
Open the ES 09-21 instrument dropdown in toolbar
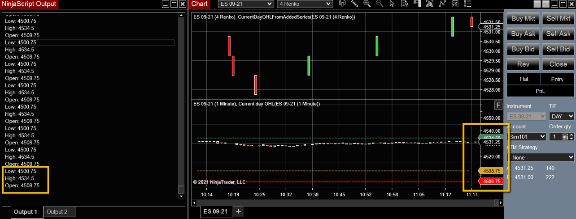click(246, 4)
